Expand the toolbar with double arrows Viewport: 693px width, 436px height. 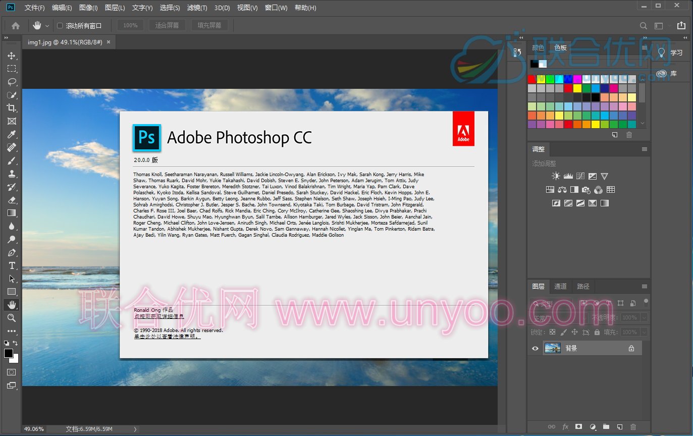7,38
